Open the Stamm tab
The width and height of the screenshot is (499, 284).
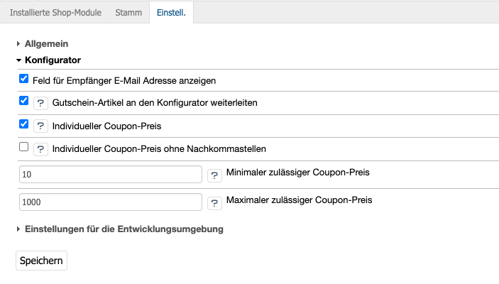coord(128,13)
